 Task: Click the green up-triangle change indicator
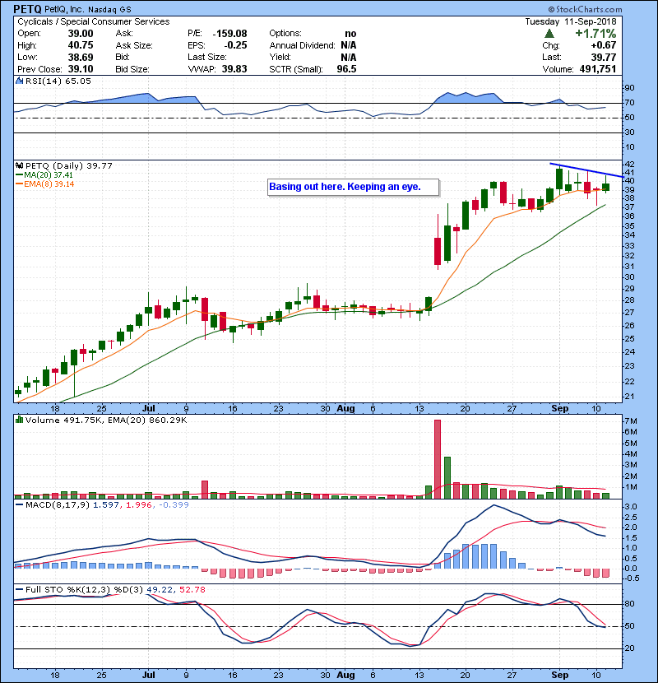[549, 34]
